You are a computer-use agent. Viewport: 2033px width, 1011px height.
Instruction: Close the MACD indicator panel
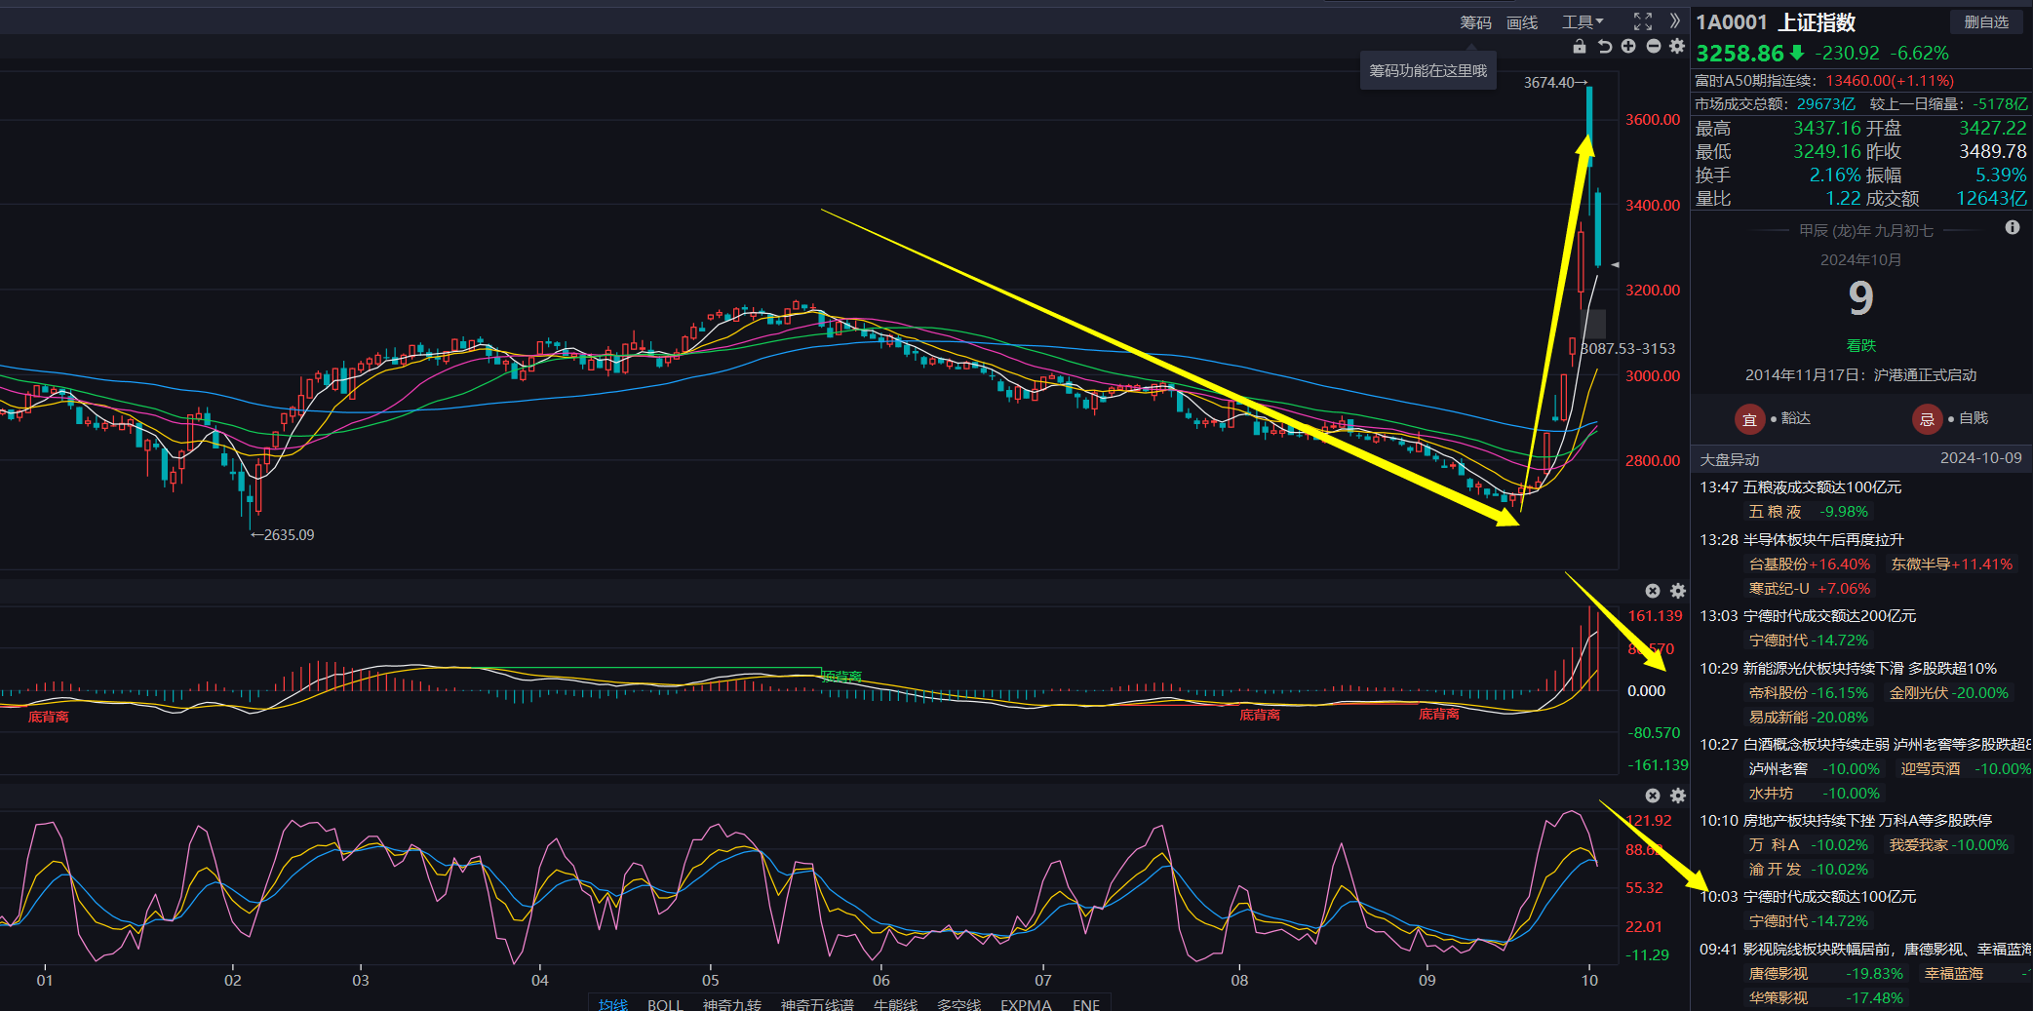1653,591
